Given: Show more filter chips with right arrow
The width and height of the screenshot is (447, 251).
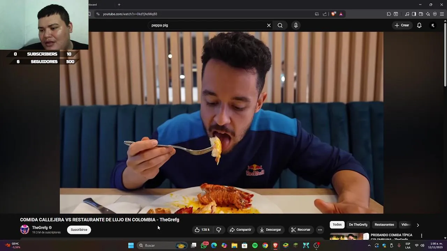Looking at the screenshot, I should pos(418,225).
